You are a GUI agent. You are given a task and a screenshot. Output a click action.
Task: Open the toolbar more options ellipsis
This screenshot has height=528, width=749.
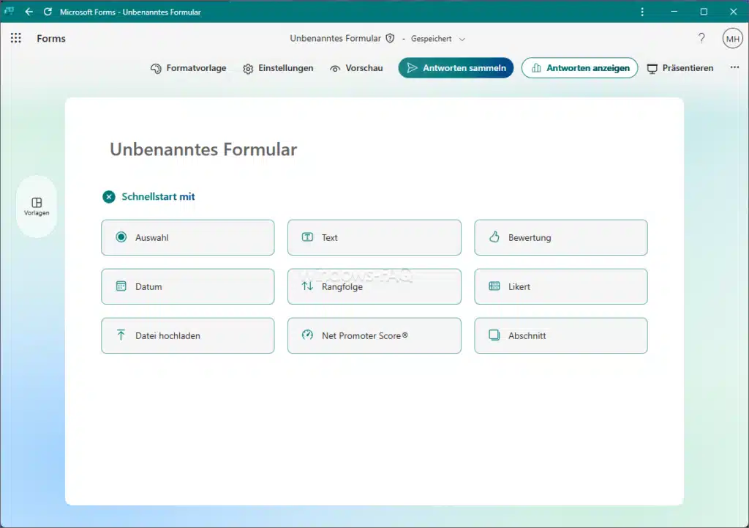click(x=734, y=67)
